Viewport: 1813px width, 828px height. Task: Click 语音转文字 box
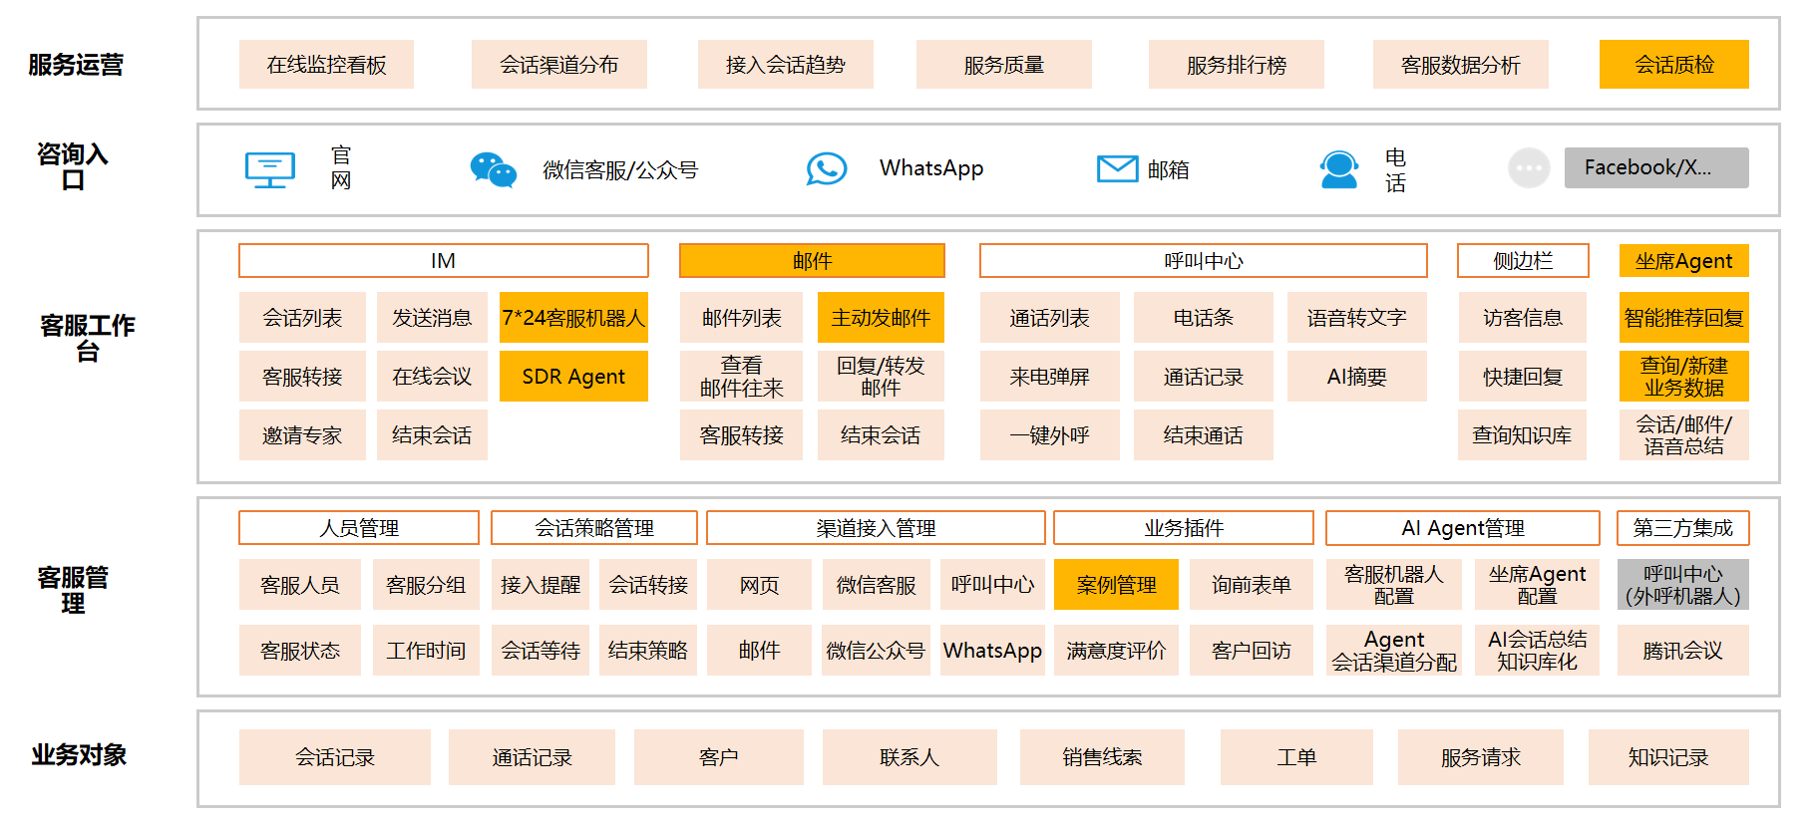pyautogui.click(x=1357, y=318)
